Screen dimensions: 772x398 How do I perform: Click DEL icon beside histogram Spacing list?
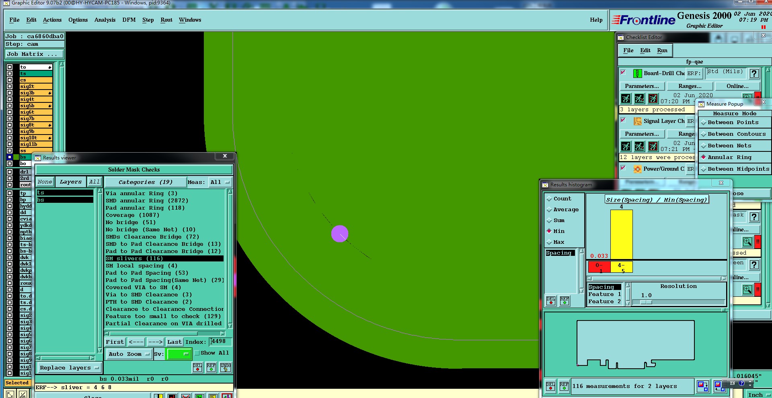[x=551, y=300]
